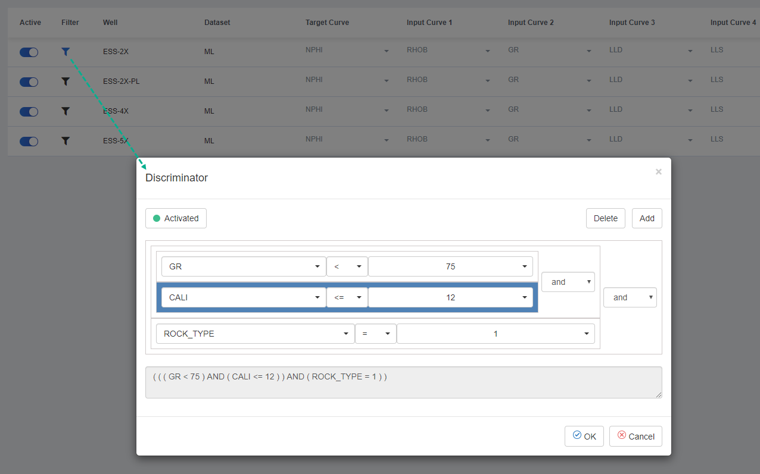Screen dimensions: 760x474
Task: Click ML dataset cell for ESS-2X
Action: point(209,52)
